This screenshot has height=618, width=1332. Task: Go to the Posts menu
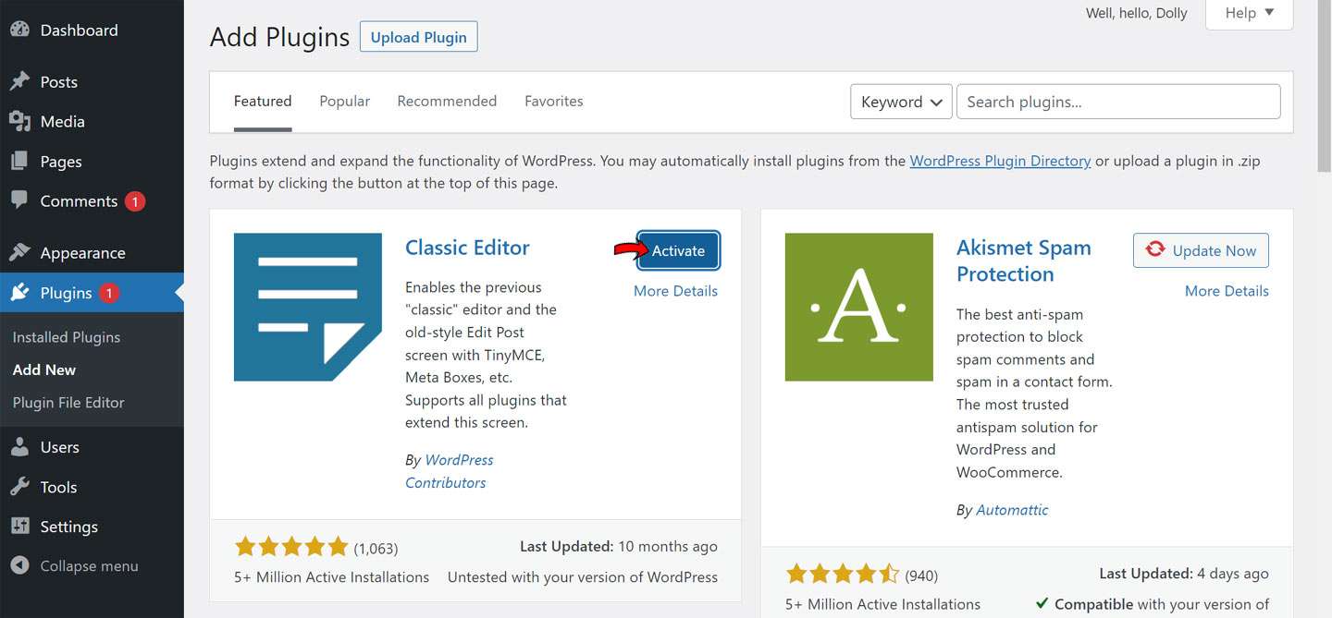59,81
